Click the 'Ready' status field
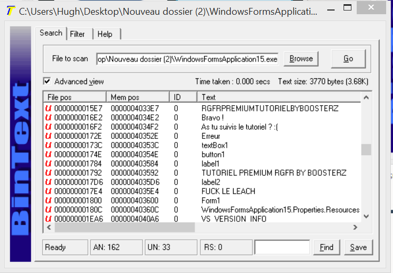The image size is (393, 273). pos(65,247)
